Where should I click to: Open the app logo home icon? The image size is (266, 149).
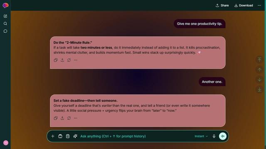[5, 5]
